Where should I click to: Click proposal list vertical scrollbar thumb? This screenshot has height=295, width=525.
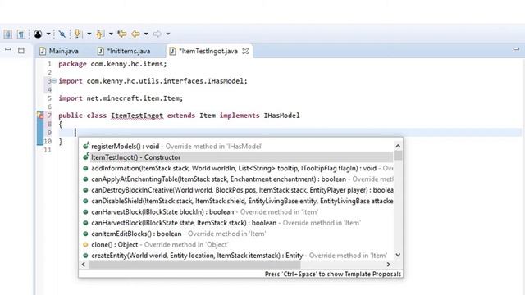398,156
